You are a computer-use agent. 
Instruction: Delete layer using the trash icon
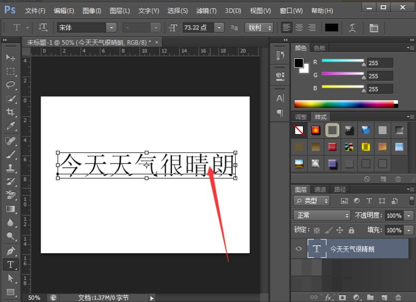click(398, 297)
